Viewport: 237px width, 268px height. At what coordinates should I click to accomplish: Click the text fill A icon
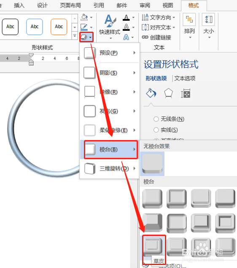pos(126,17)
